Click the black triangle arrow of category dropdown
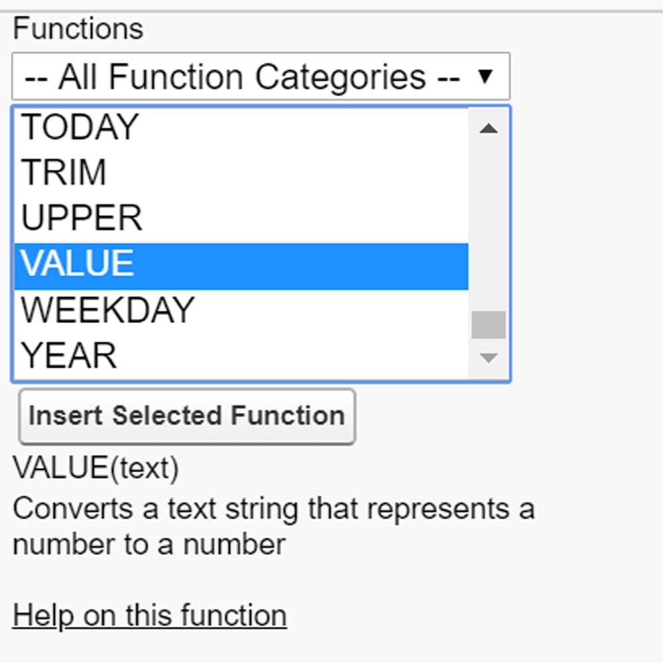The height and width of the screenshot is (663, 663). [x=485, y=77]
